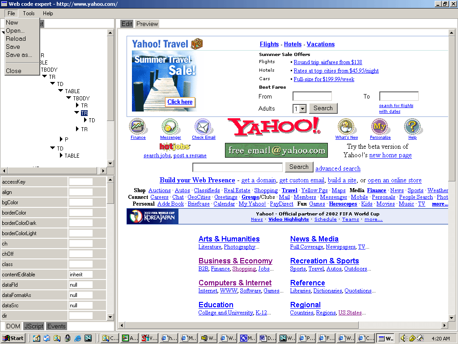Click the free email@yahoo.com banner
Viewport: 458px width, 344px height.
276,150
